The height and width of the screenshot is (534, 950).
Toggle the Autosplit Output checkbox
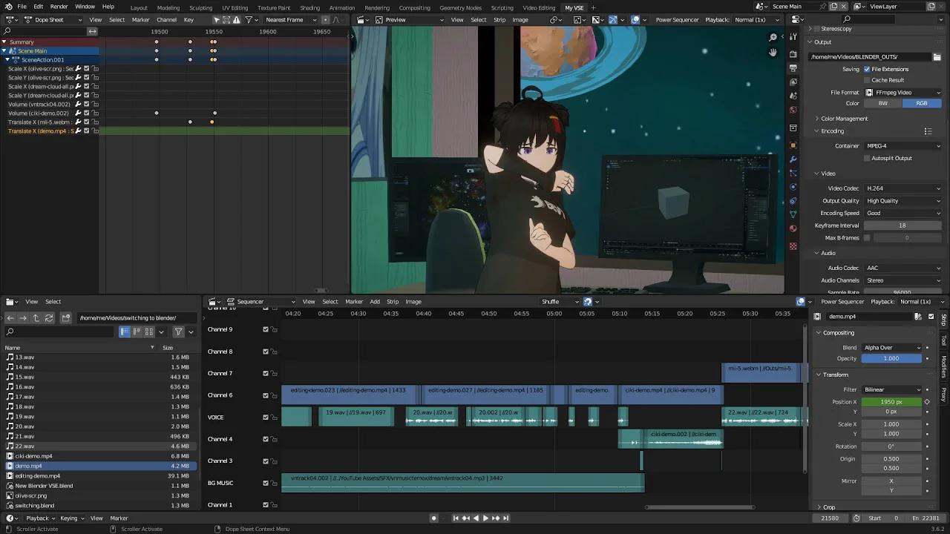pyautogui.click(x=866, y=158)
